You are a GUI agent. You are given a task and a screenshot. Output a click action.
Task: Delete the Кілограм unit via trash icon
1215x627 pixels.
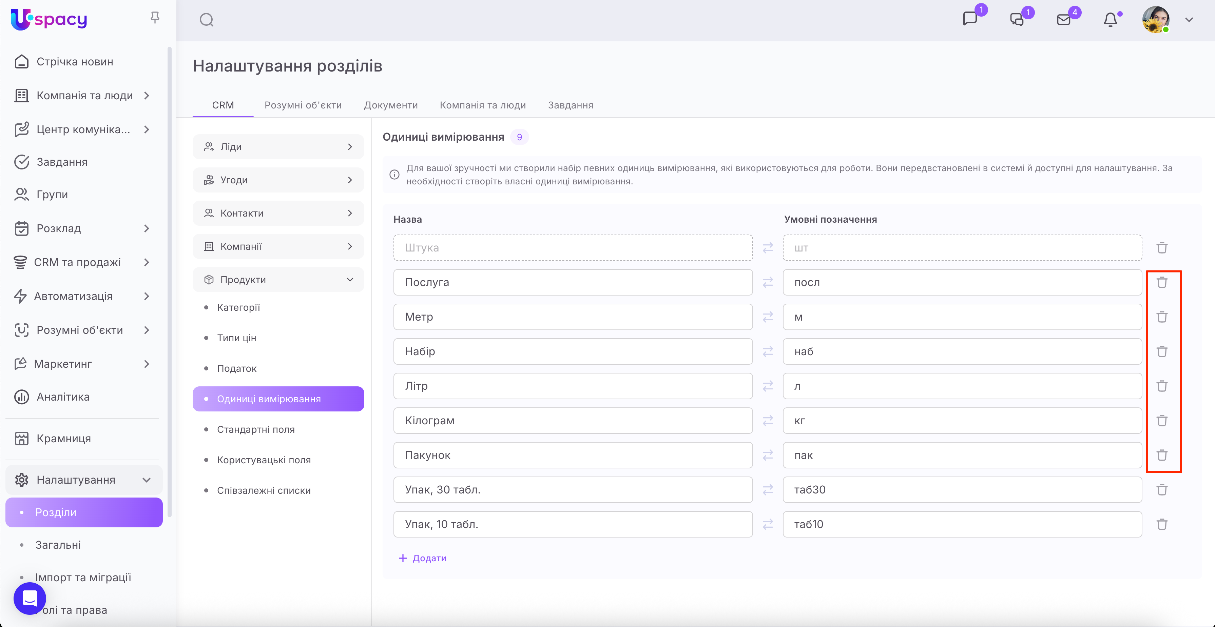[x=1162, y=421]
